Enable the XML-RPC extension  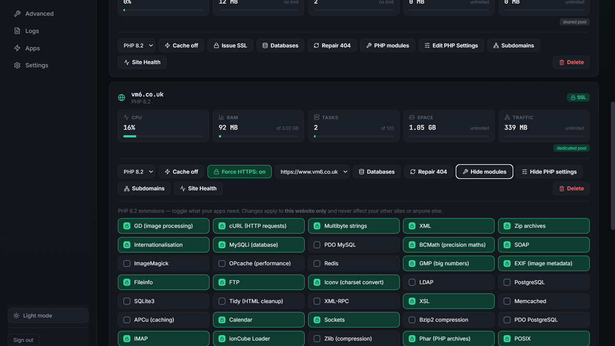click(x=354, y=301)
